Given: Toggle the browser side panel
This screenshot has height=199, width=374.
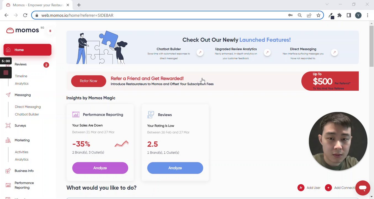Looking at the screenshot, I should [349, 15].
